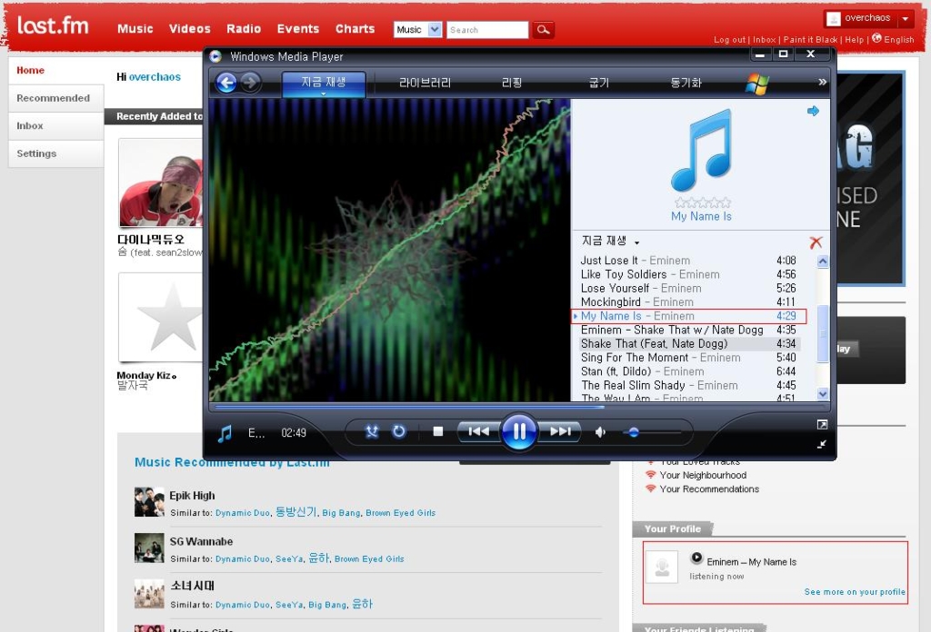Open the overchaos user dropdown arrow

pos(905,18)
